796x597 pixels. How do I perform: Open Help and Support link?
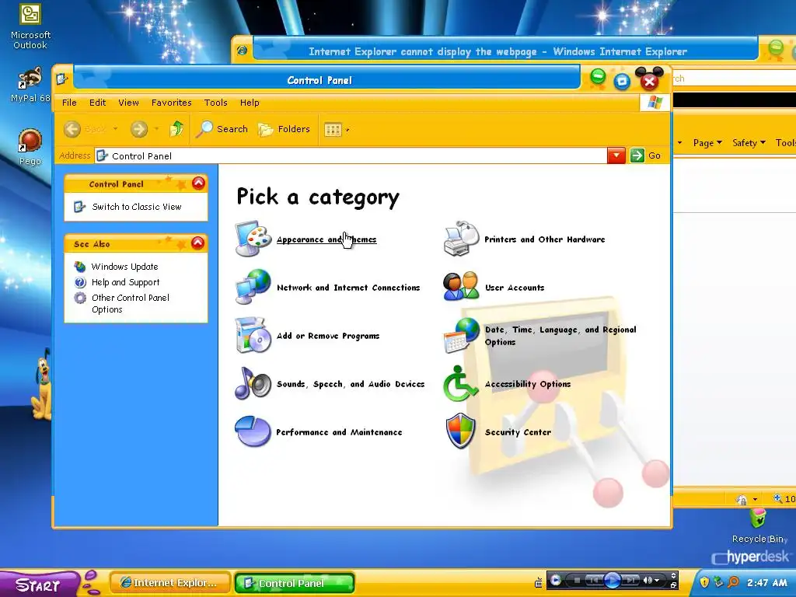point(125,282)
